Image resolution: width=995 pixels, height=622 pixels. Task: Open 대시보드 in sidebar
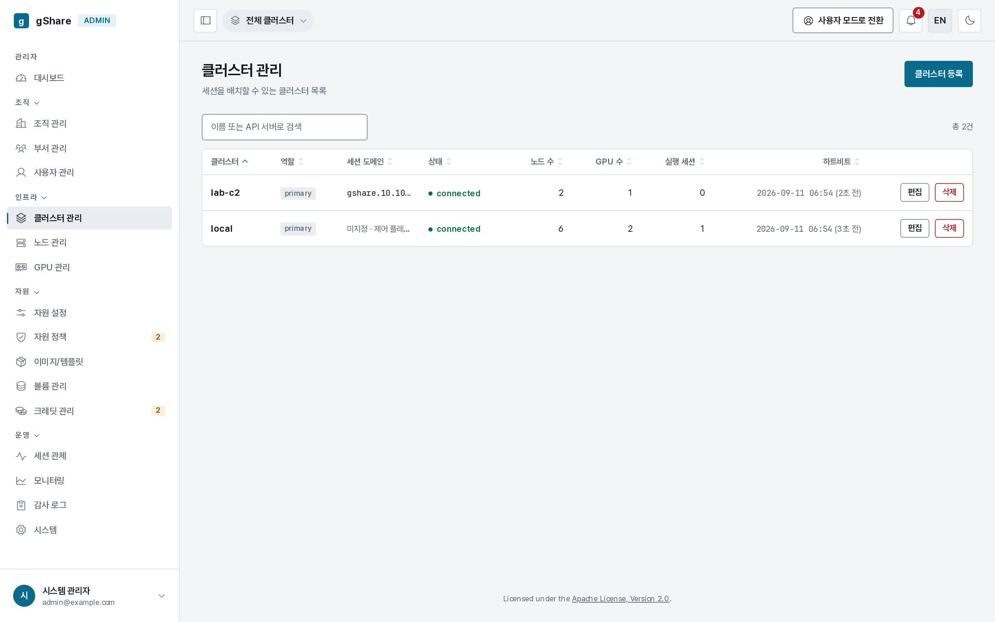[x=89, y=78]
